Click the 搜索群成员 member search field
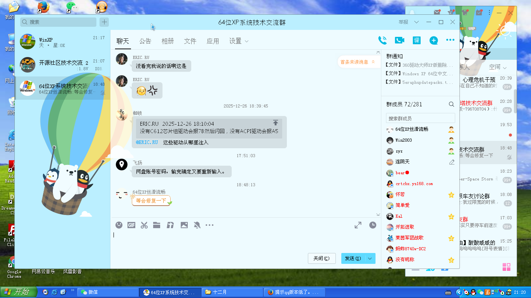 (x=420, y=118)
